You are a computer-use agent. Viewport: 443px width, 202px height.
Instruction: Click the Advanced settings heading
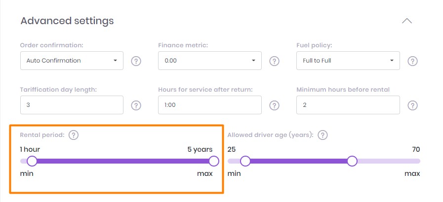[67, 21]
